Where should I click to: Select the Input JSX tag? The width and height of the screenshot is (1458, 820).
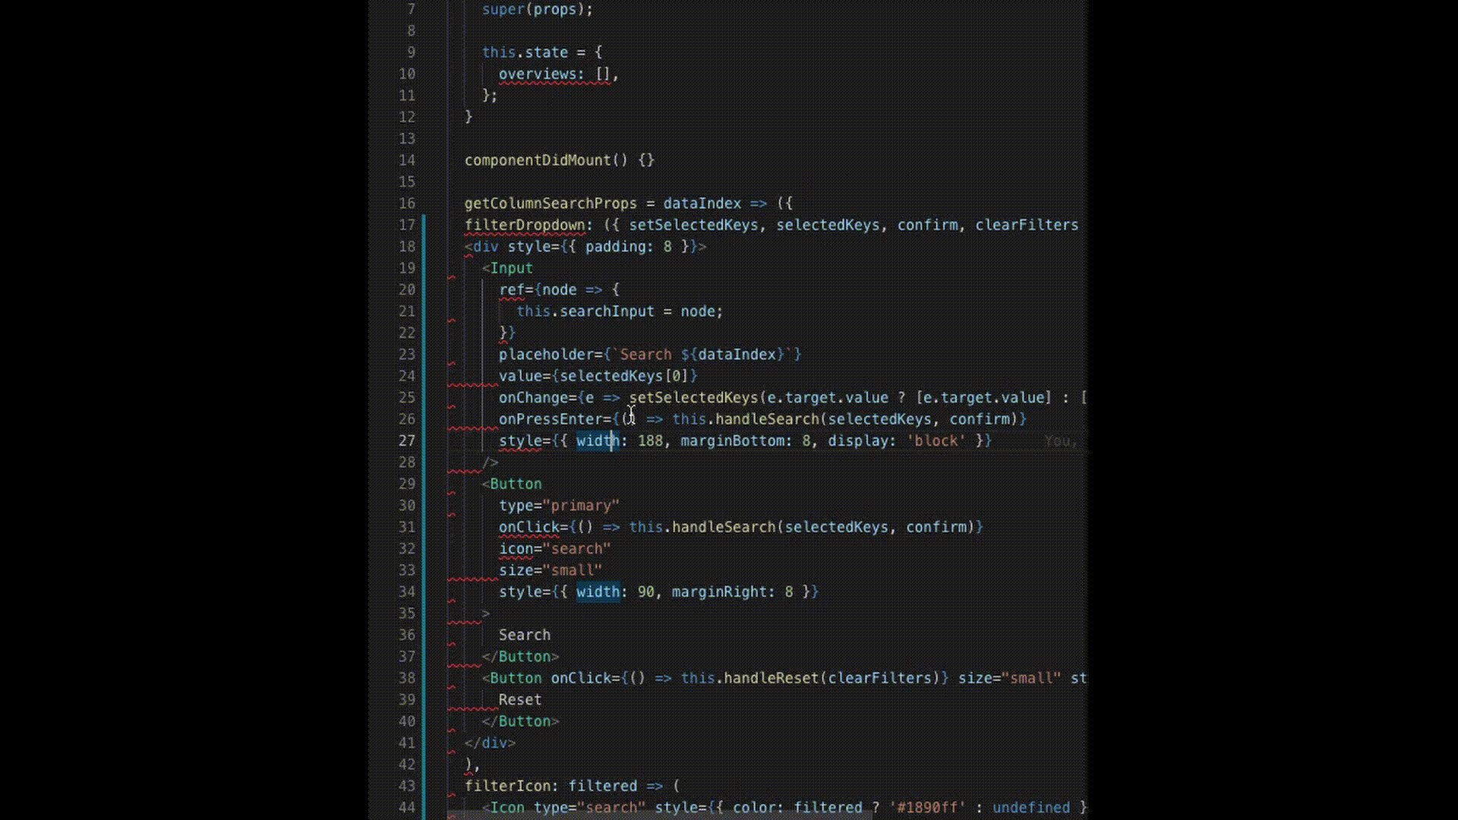coord(510,267)
